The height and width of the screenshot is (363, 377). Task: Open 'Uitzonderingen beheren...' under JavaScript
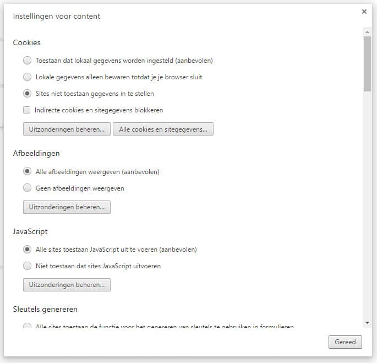point(67,285)
